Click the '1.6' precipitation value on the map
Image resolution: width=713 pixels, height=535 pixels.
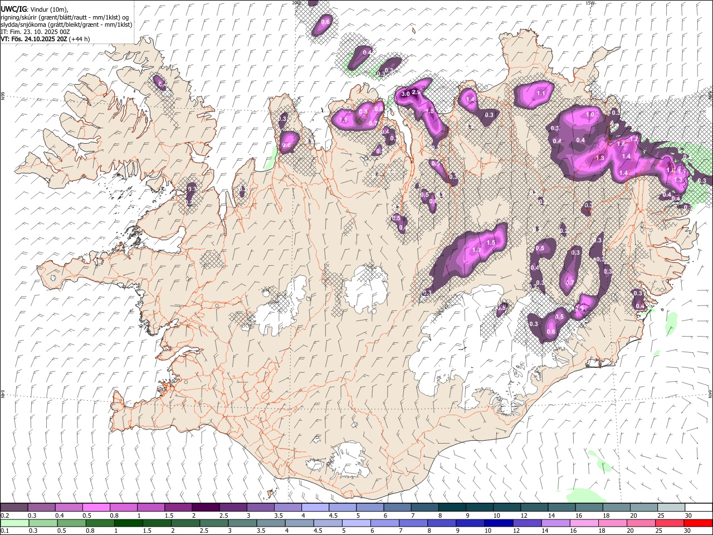622,144
